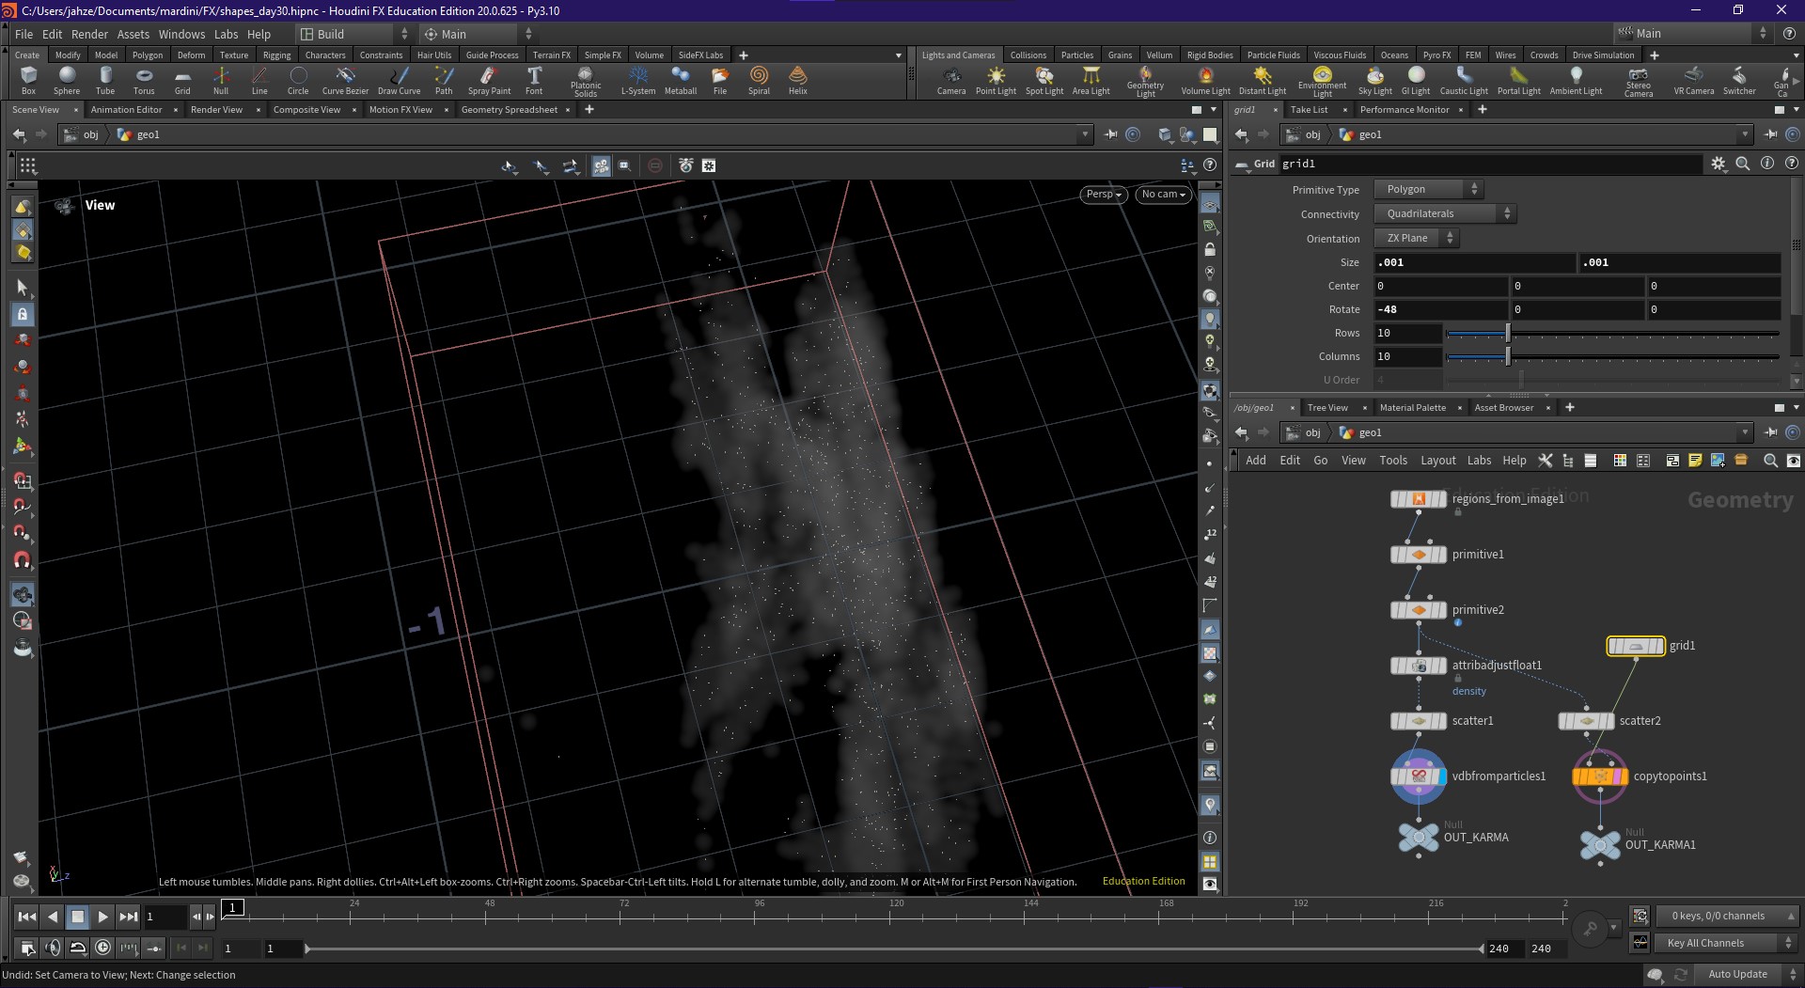Adjust the Columns slider

pyautogui.click(x=1612, y=357)
